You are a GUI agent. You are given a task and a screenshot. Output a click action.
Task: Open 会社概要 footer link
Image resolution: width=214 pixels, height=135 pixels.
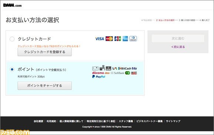(39, 121)
